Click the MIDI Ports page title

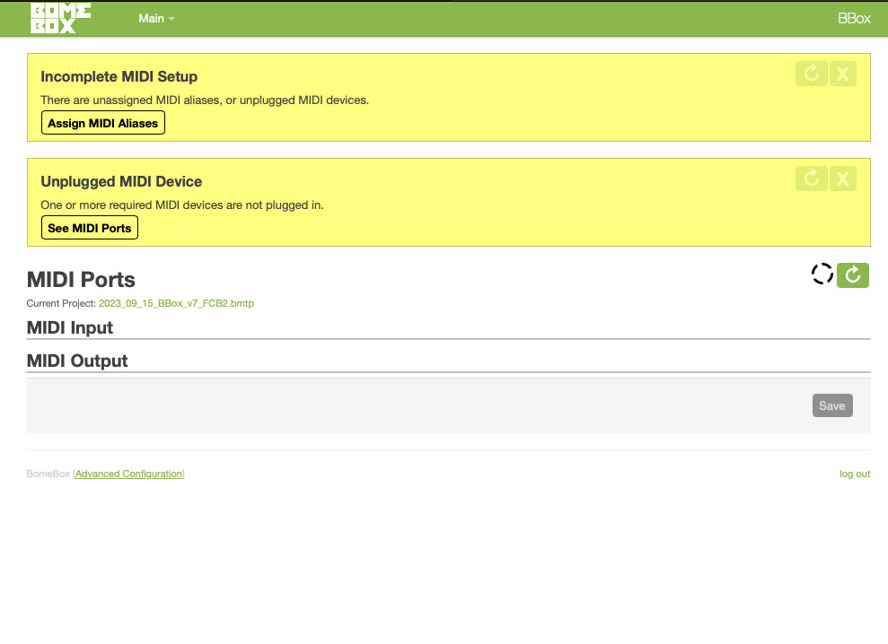click(x=81, y=280)
